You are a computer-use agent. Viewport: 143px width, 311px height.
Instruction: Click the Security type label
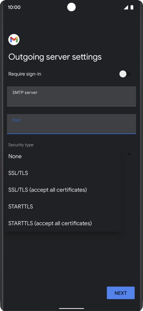click(x=21, y=145)
